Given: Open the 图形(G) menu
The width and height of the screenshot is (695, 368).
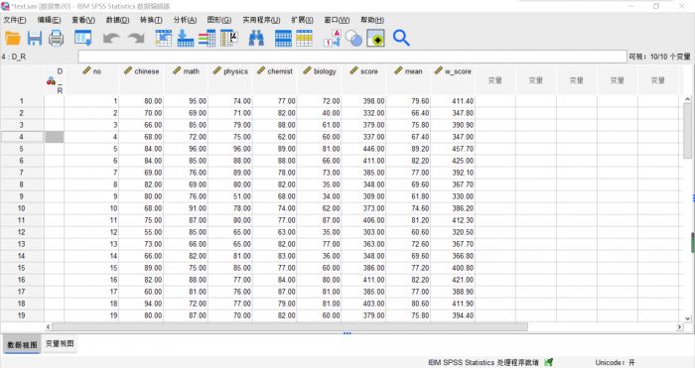Looking at the screenshot, I should (x=219, y=20).
